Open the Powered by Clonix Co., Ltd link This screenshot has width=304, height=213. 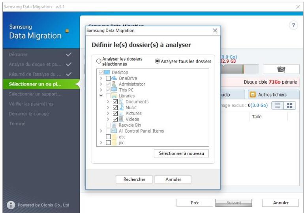[x=43, y=205]
